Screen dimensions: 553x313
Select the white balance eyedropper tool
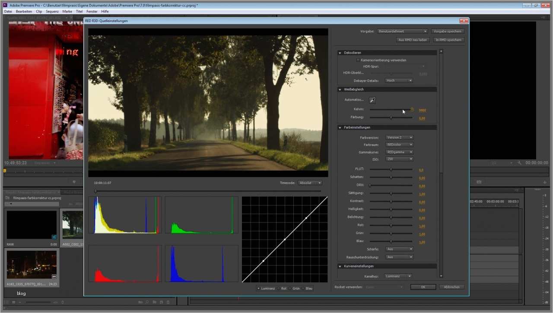(372, 100)
